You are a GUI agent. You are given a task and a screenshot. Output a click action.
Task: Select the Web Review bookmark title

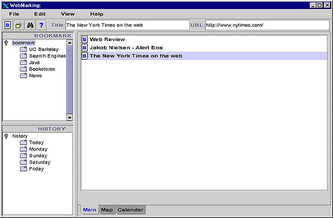coord(107,39)
